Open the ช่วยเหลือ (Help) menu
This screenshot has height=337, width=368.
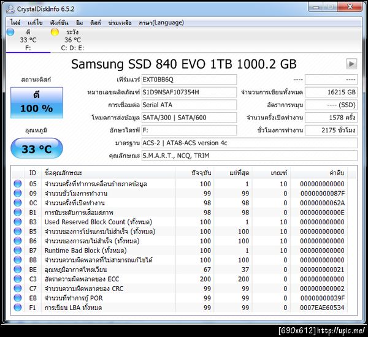point(120,23)
